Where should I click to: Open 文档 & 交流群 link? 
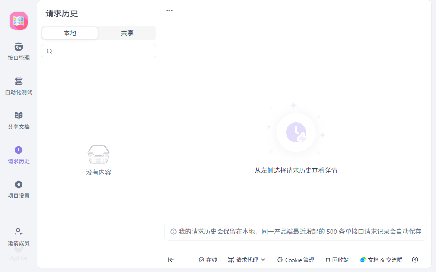(381, 260)
